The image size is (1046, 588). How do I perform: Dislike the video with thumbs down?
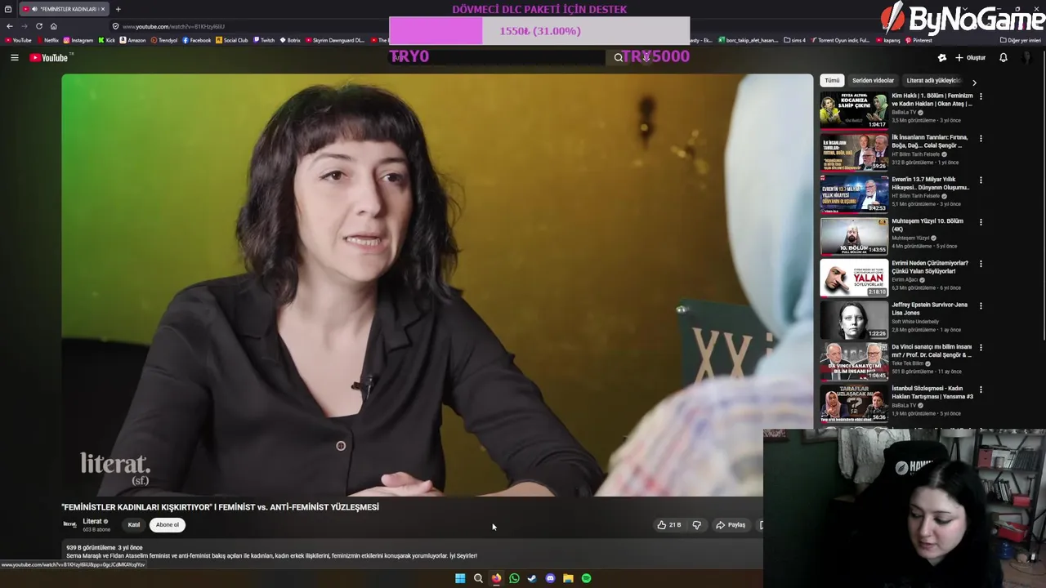pyautogui.click(x=696, y=525)
